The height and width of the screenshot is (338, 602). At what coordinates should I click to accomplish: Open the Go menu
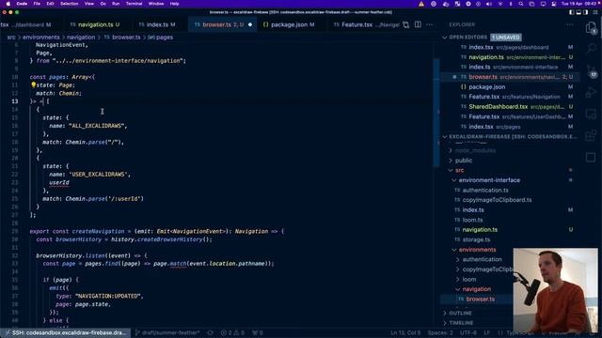click(103, 4)
